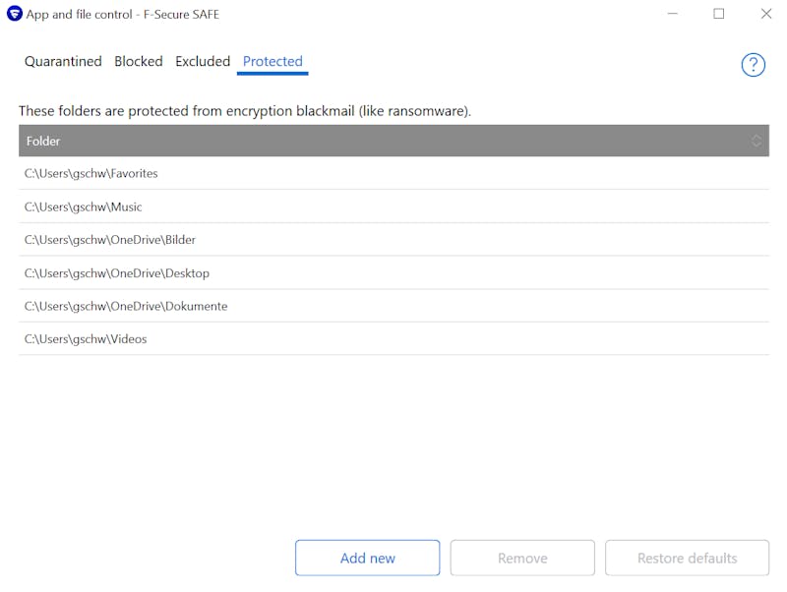Maximize the App and file control window

point(719,14)
